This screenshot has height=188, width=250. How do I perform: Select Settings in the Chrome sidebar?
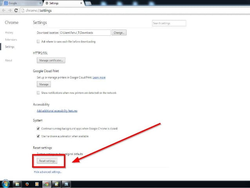pos(9,47)
